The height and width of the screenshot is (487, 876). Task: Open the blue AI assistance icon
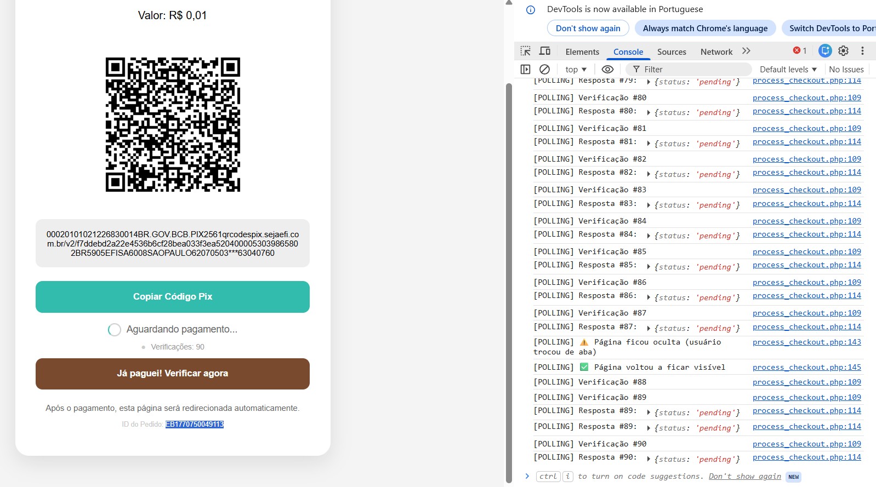pos(825,51)
